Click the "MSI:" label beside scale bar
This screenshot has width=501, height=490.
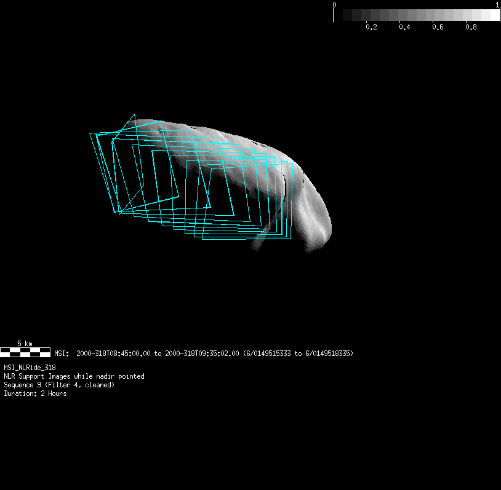62,354
